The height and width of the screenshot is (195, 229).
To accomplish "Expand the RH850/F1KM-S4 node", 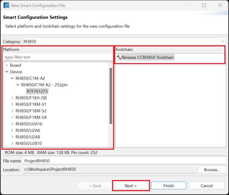I will coord(12,117).
